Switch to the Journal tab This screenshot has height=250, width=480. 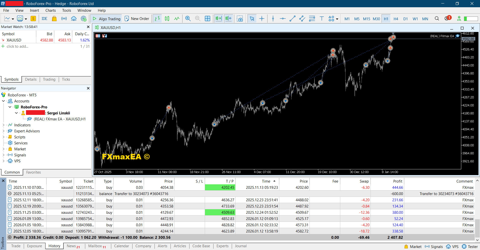click(240, 246)
